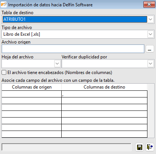
Task: Open the Hoja del archivo dropdown
Action: (57, 64)
